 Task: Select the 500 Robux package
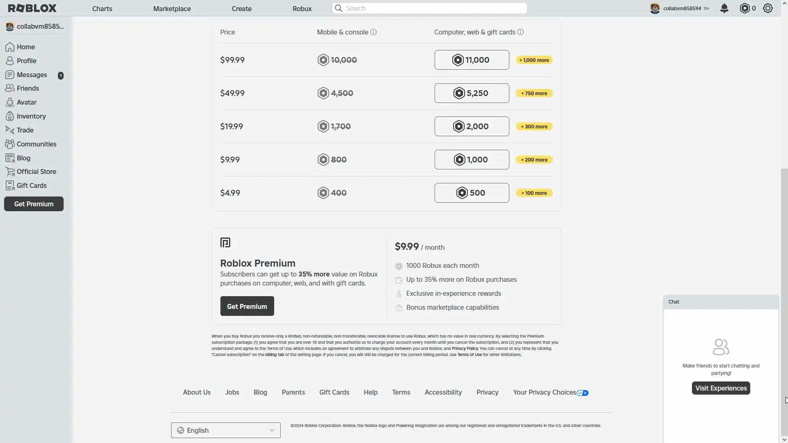pyautogui.click(x=472, y=193)
